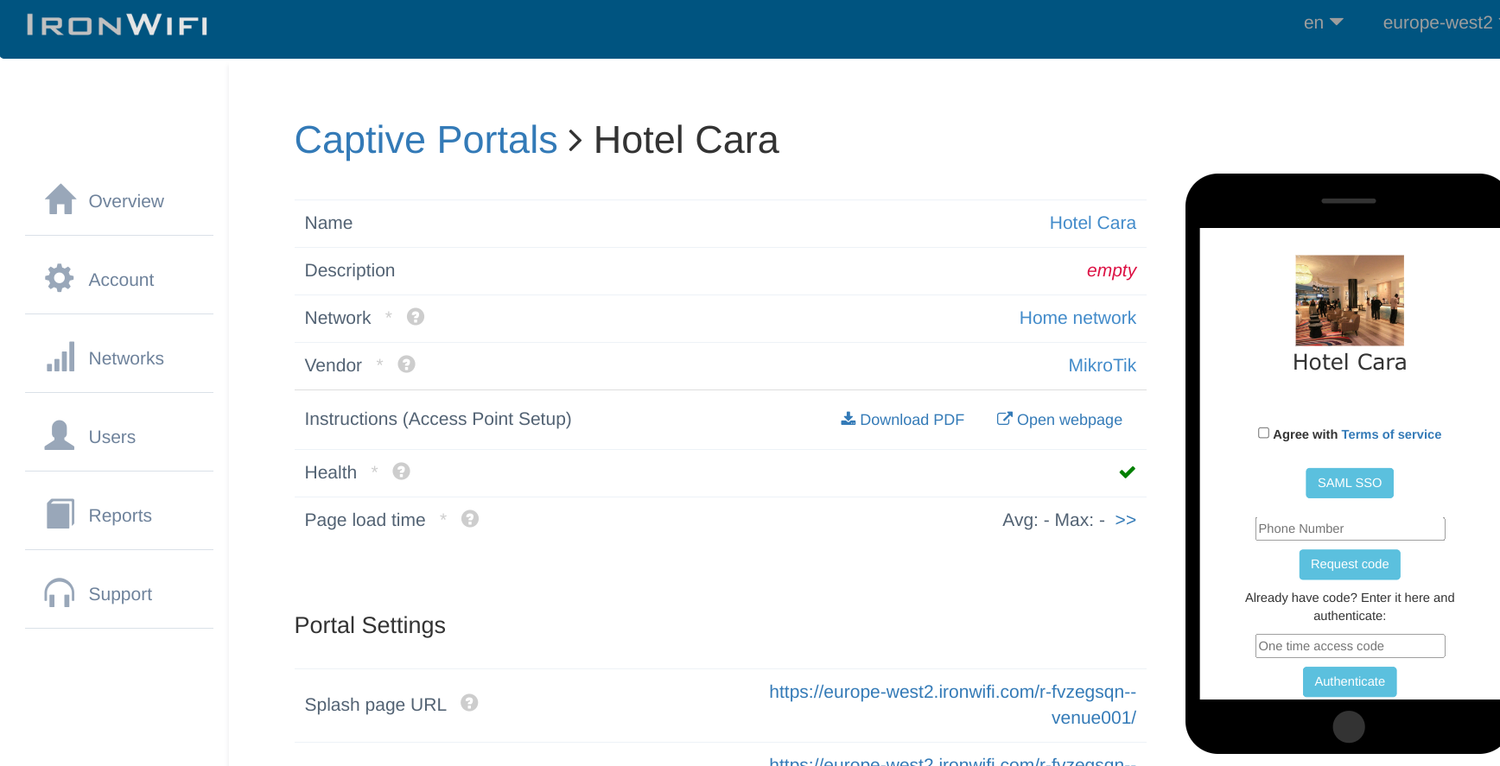Tick the Agree with Terms of service checkbox

(1263, 433)
